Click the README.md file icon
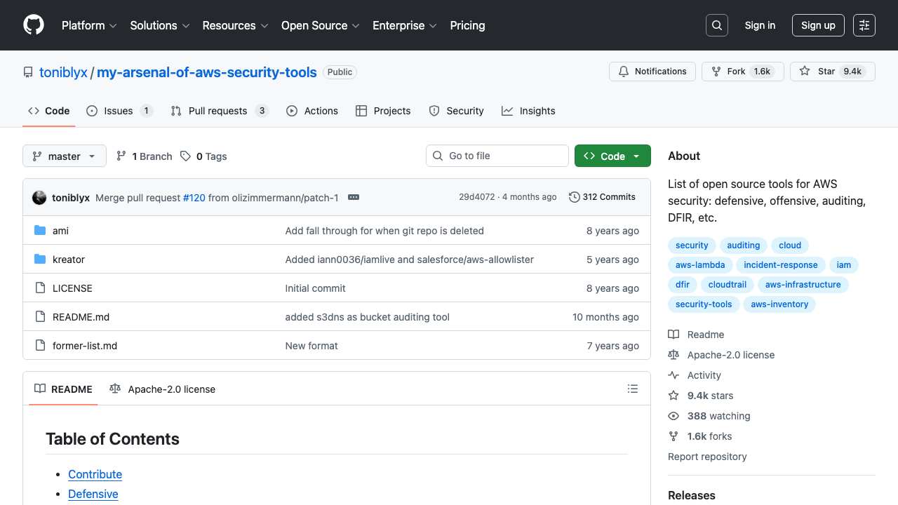This screenshot has height=505, width=898. (x=40, y=317)
